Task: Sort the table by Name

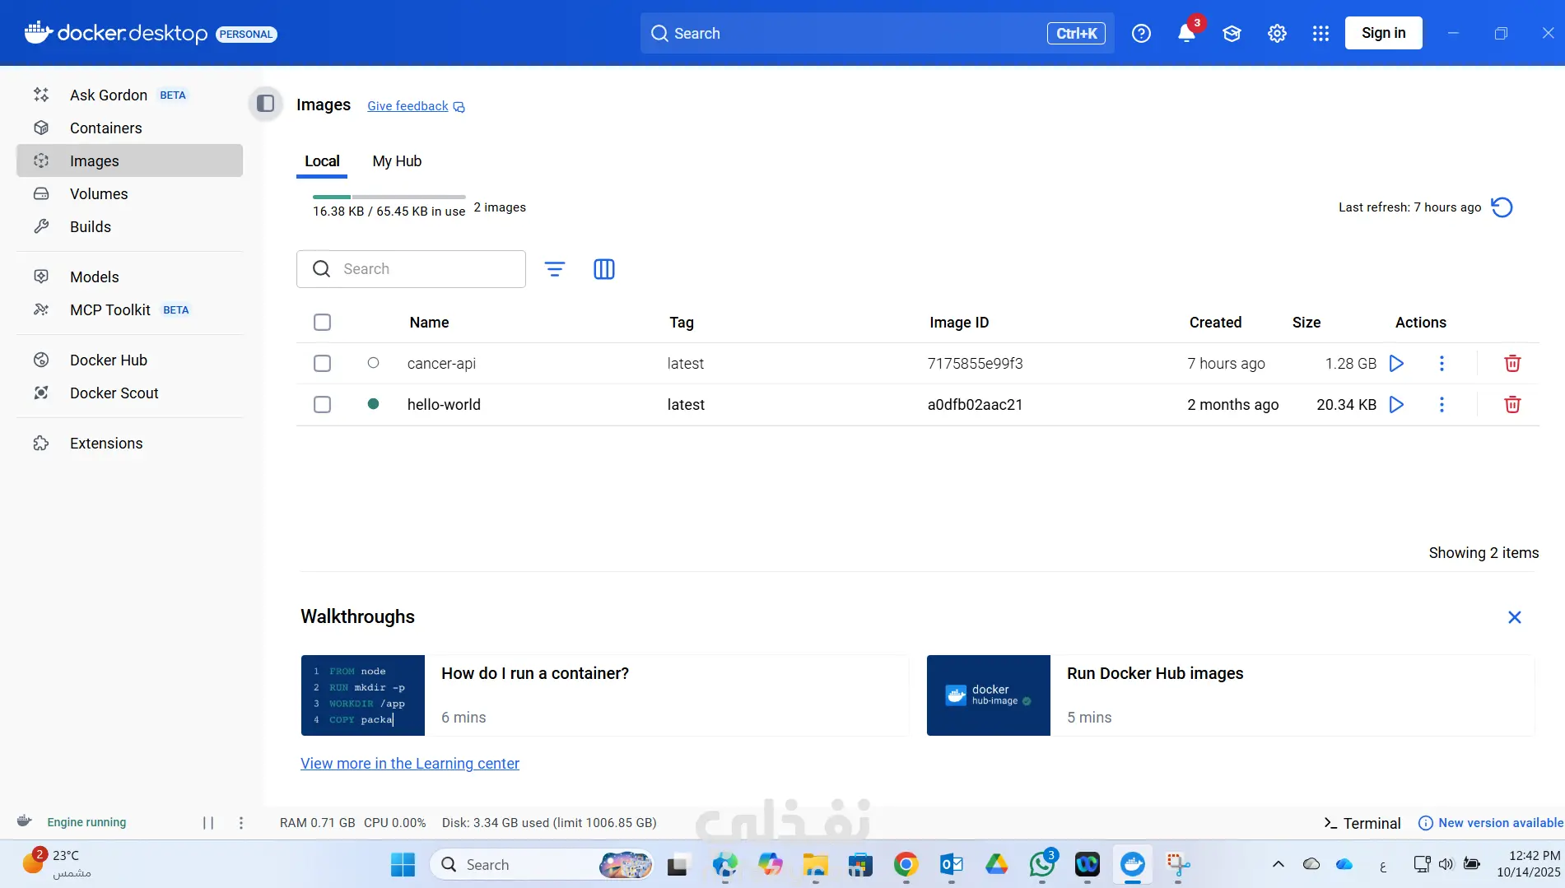Action: (429, 323)
